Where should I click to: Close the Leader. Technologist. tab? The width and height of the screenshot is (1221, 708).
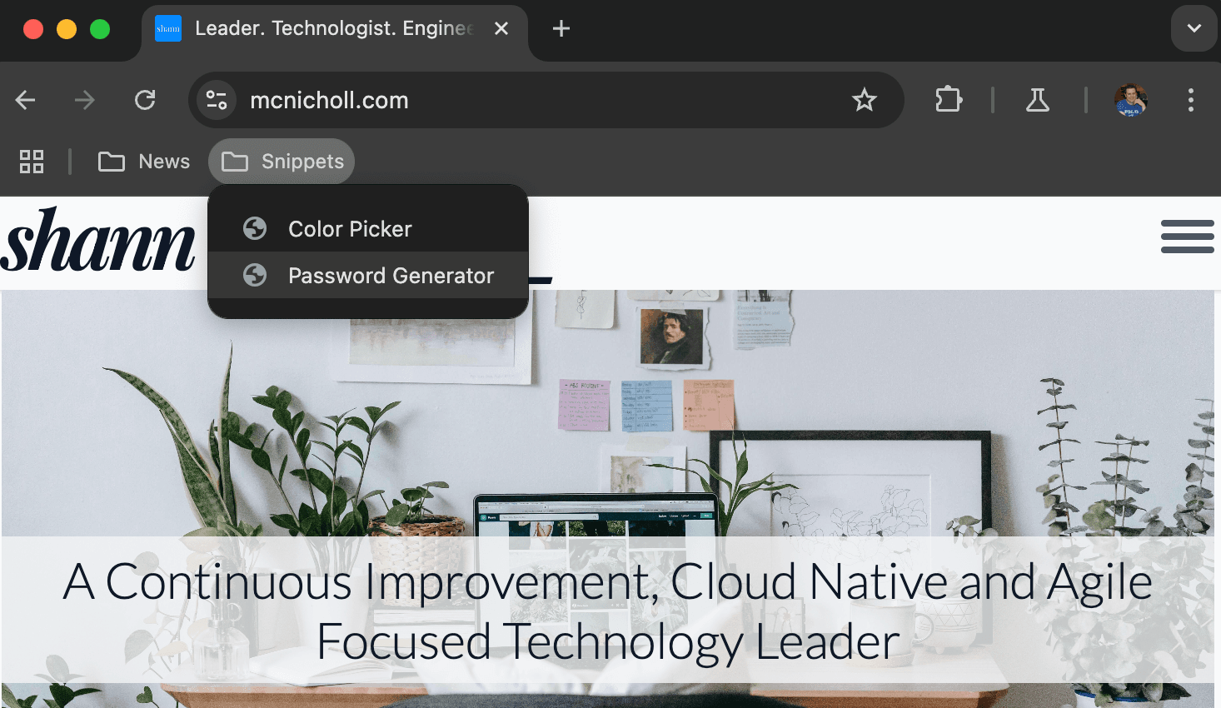pos(501,28)
